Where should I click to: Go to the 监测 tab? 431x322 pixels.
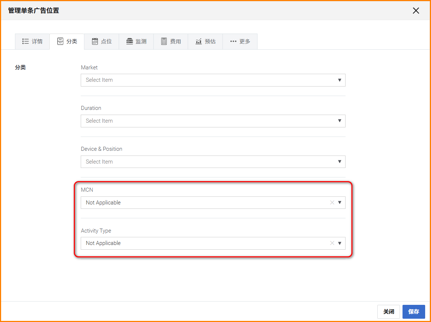(x=136, y=42)
